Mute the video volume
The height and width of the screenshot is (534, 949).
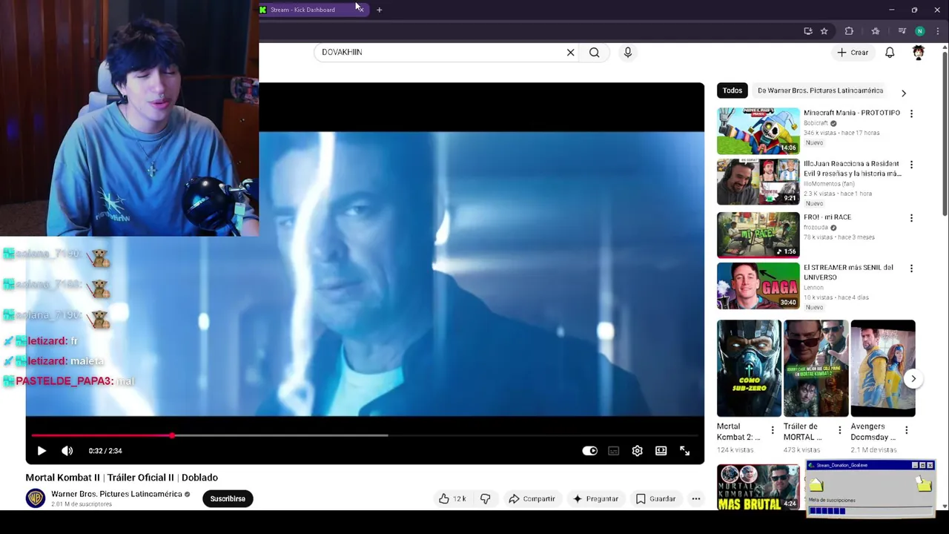[x=67, y=451]
